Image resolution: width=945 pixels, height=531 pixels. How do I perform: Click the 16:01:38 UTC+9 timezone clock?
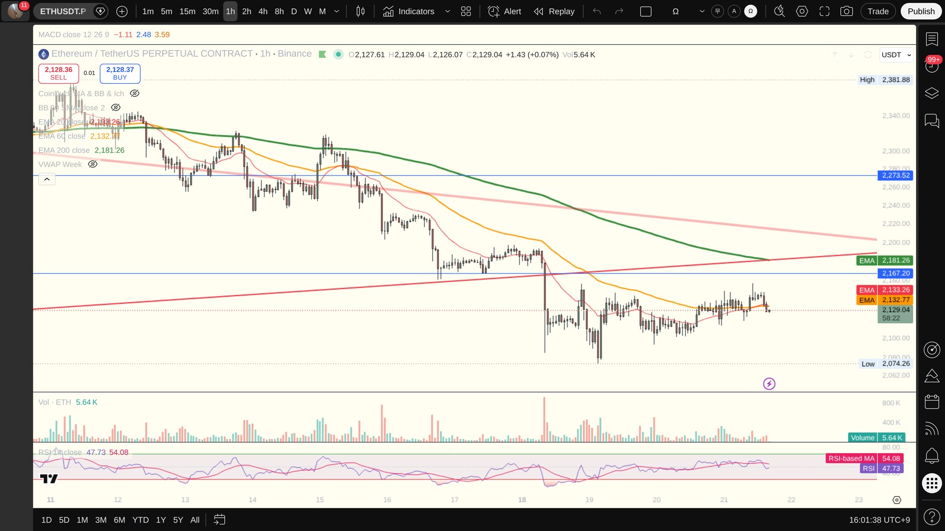tap(879, 520)
